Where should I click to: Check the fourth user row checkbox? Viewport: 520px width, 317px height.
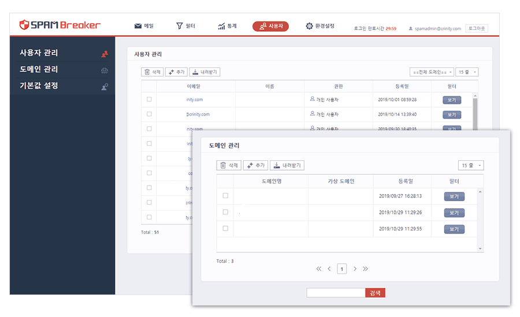click(x=149, y=144)
